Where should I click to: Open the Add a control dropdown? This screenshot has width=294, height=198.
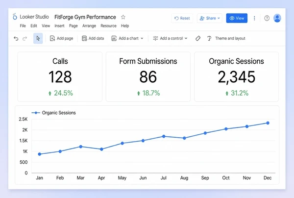170,38
